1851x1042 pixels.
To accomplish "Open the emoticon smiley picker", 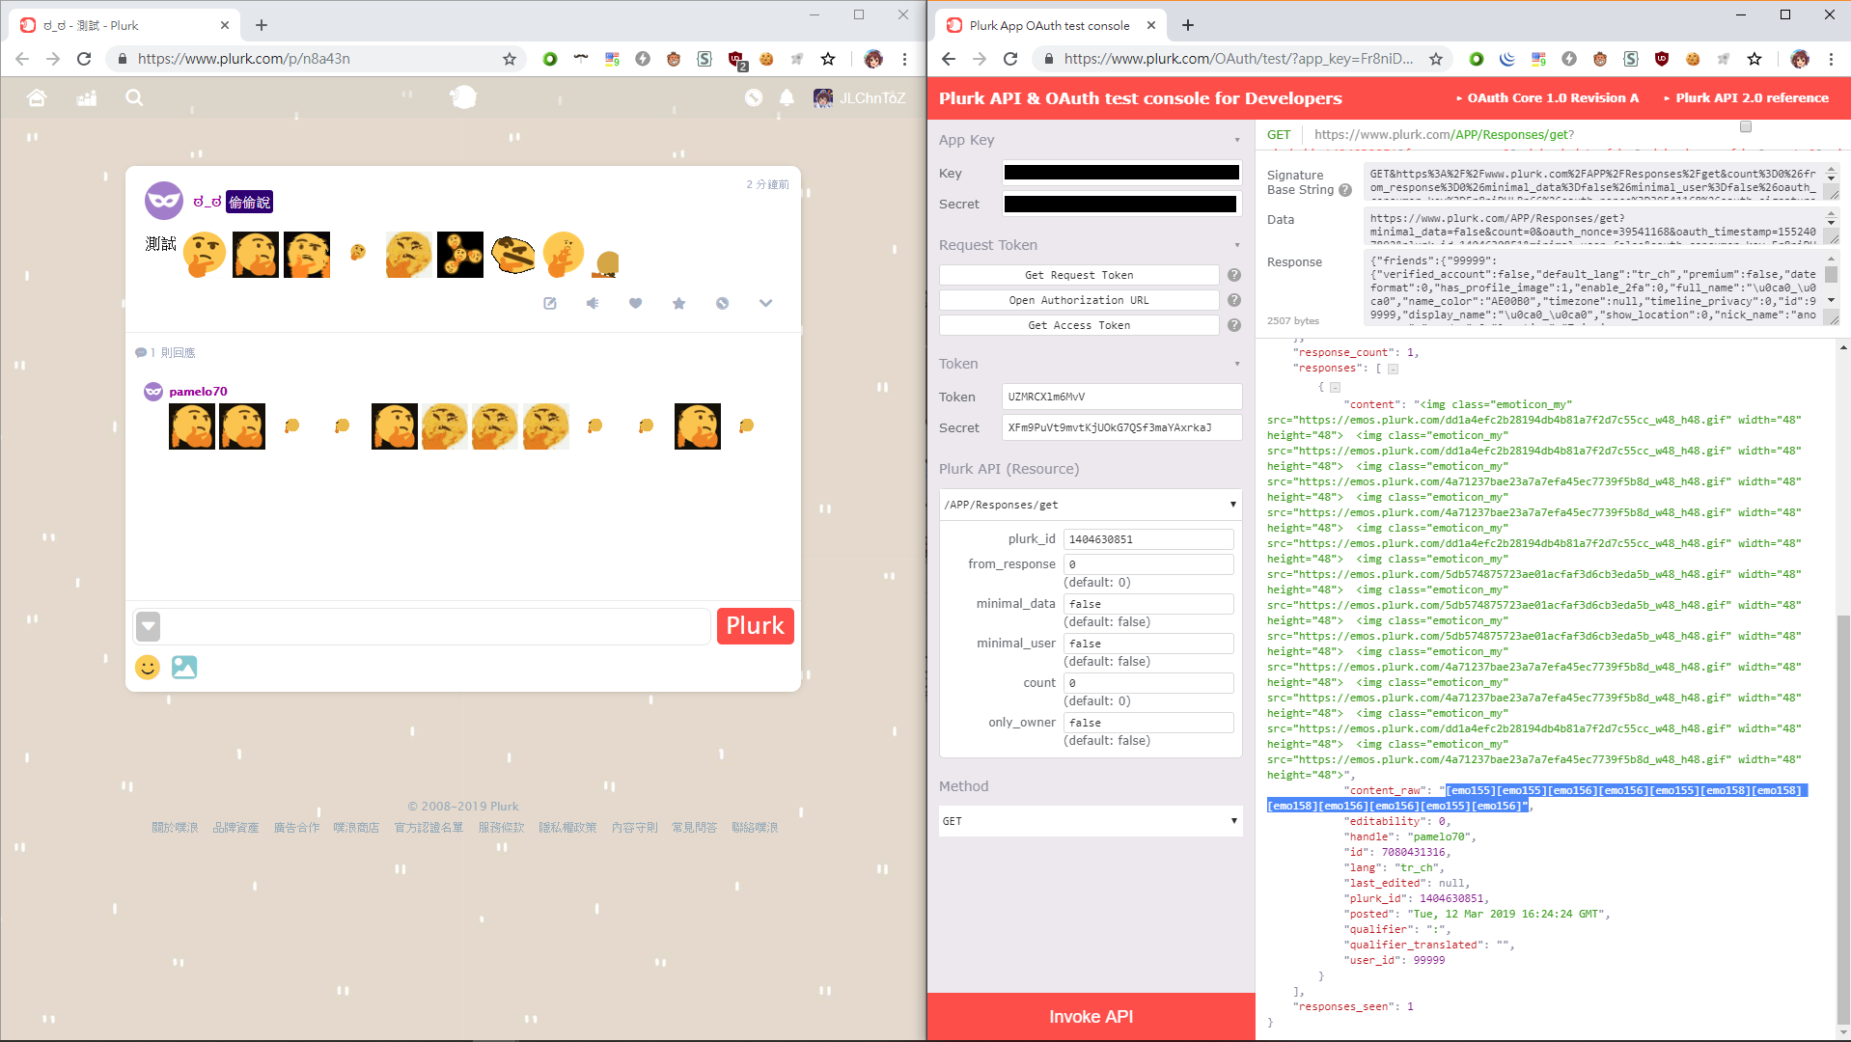I will click(x=148, y=668).
